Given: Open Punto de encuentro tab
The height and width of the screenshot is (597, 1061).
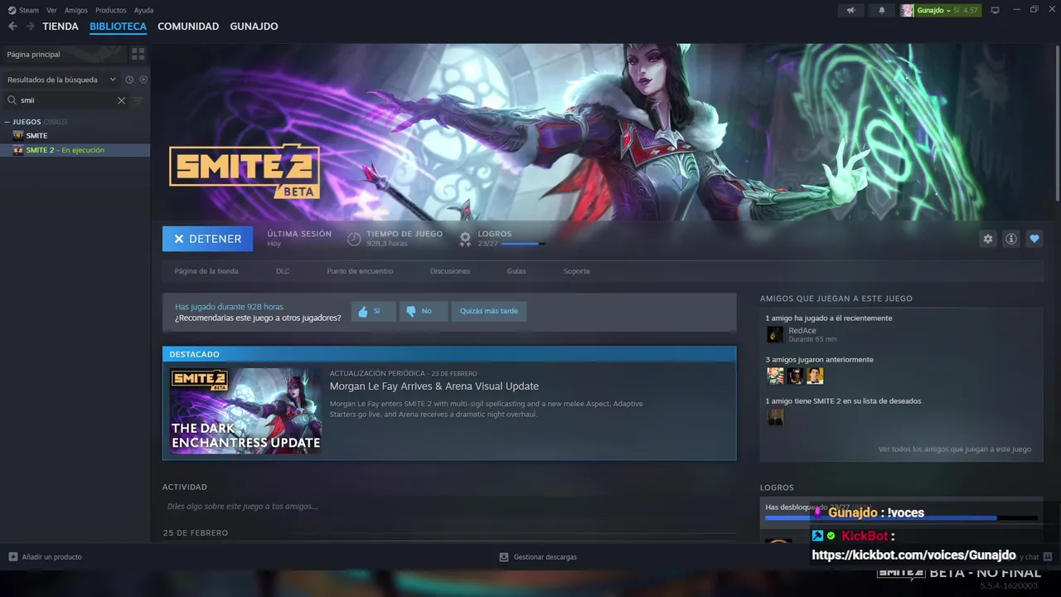Looking at the screenshot, I should [x=360, y=271].
